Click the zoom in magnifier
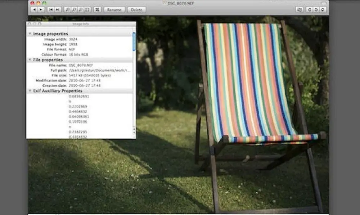Viewport: 360px width, 215px height. pyautogui.click(x=67, y=10)
